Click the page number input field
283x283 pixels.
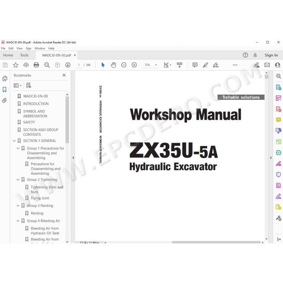[79, 65]
